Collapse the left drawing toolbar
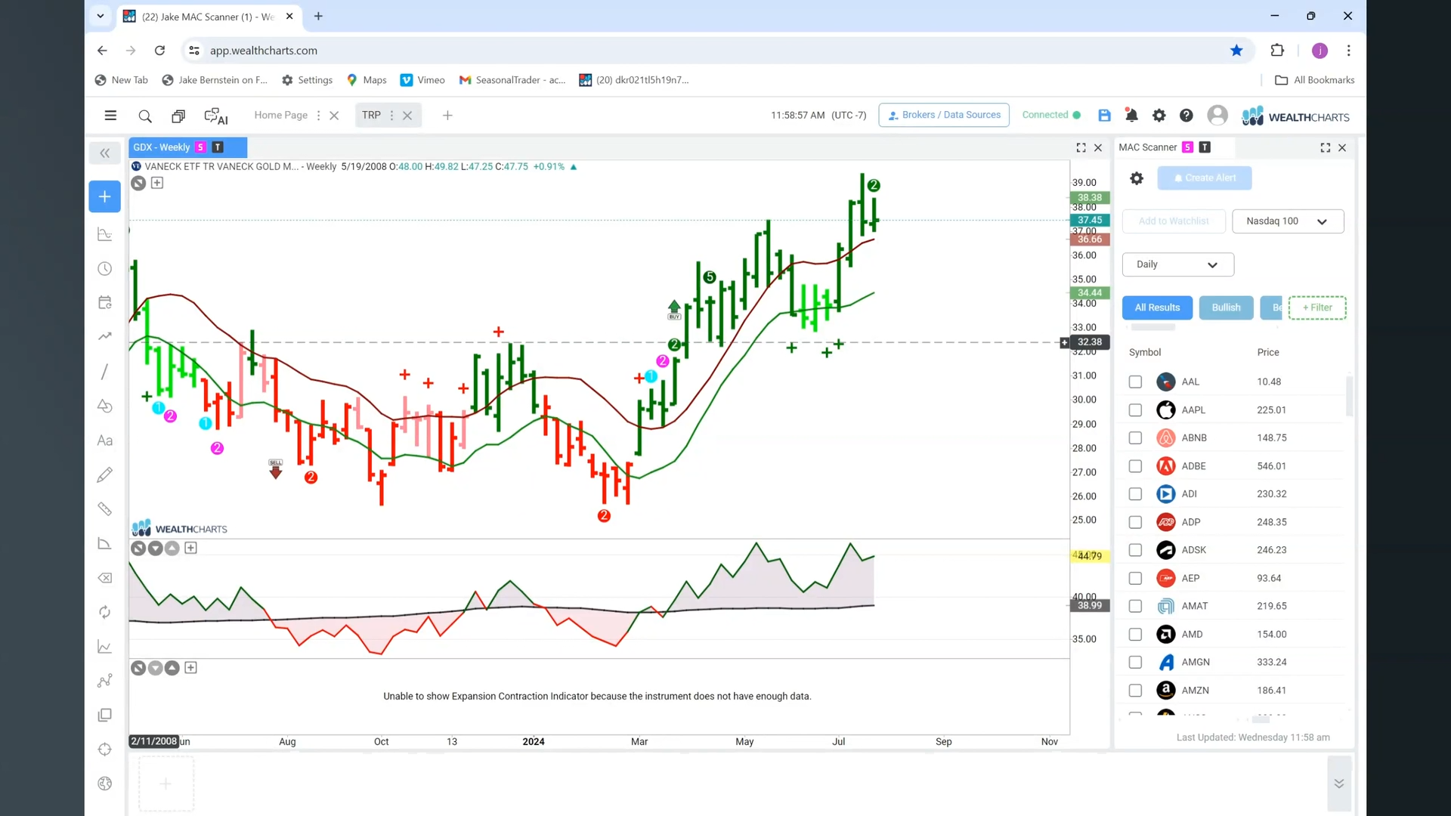 [x=104, y=153]
